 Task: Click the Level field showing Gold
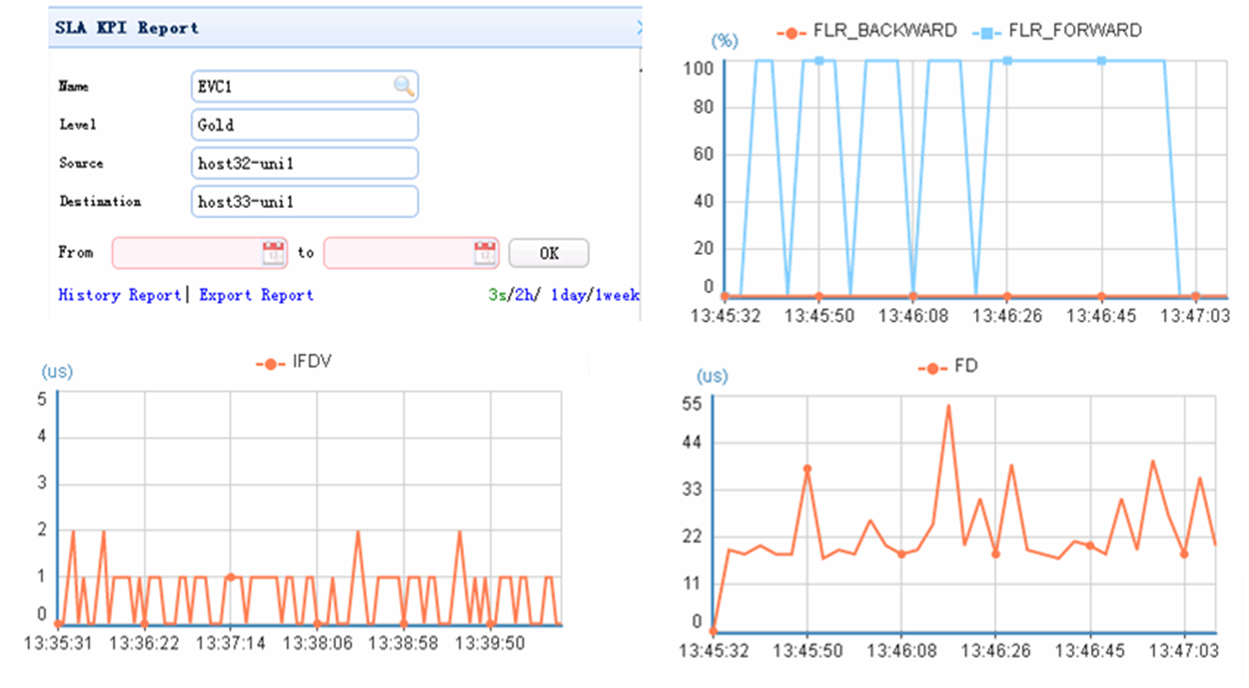[x=304, y=125]
